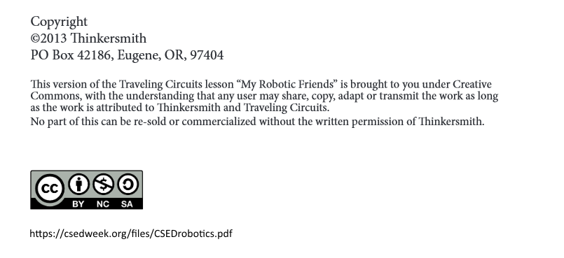Click "written permission of Thinkersmith" text
This screenshot has height=258, width=564.
pos(399,122)
